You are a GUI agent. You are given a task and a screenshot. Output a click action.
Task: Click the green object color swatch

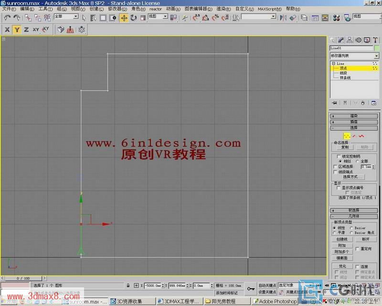pos(377,48)
